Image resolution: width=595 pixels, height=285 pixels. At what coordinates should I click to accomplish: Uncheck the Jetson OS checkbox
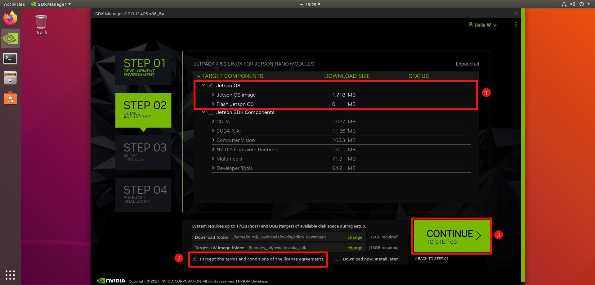(x=210, y=85)
